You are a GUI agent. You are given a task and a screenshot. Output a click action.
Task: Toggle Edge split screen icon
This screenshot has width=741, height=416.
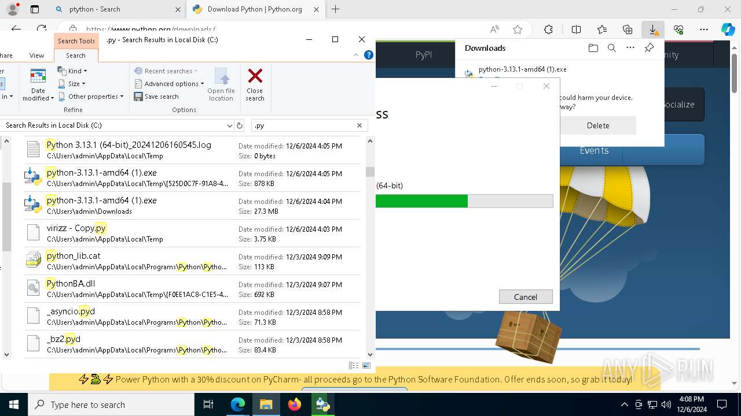pyautogui.click(x=576, y=29)
